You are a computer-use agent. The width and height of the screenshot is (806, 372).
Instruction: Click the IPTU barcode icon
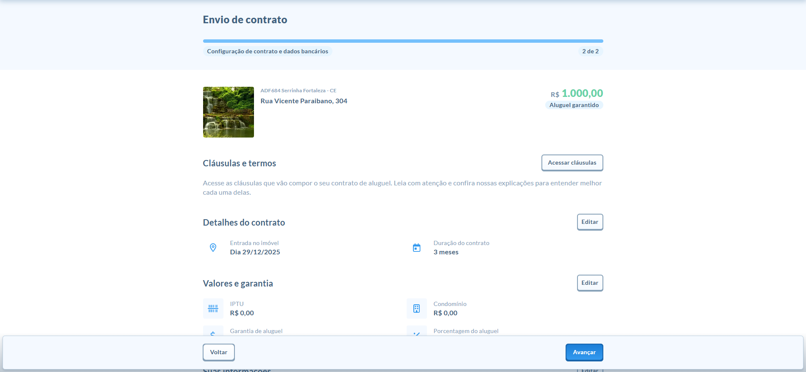point(213,309)
